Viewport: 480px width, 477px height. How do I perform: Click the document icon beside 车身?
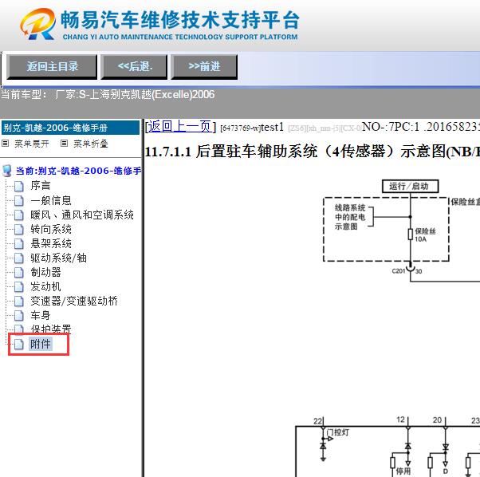tap(18, 316)
